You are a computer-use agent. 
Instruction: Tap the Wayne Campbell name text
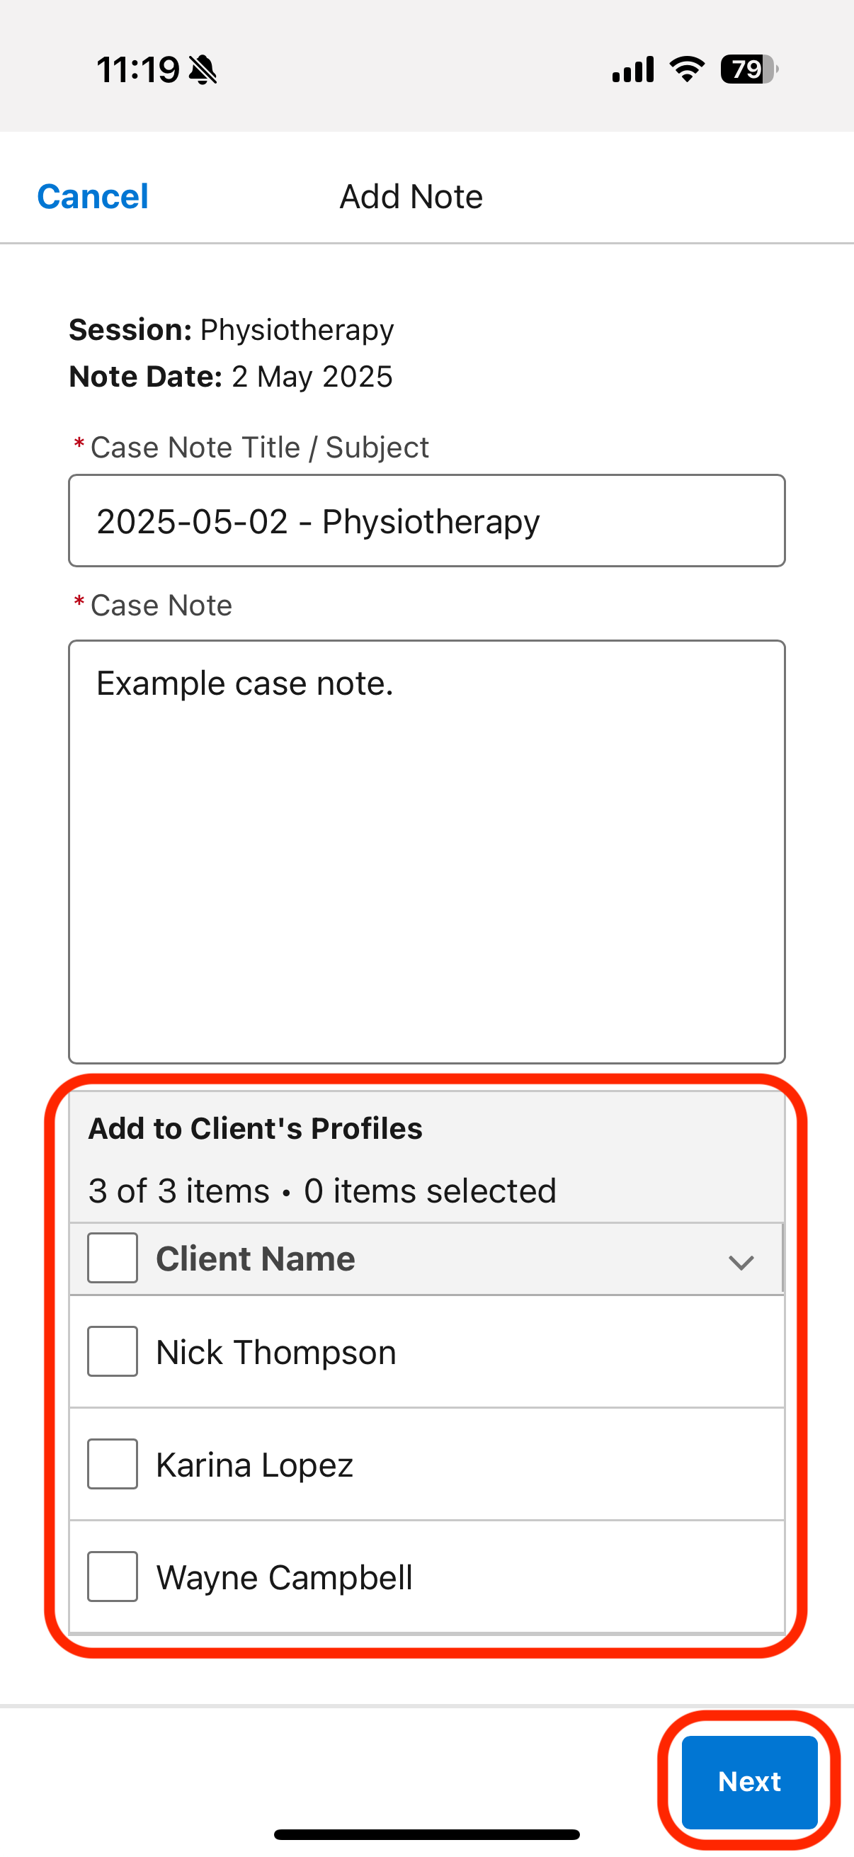coord(285,1577)
